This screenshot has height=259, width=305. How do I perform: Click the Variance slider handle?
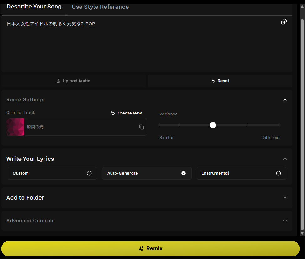pos(213,125)
